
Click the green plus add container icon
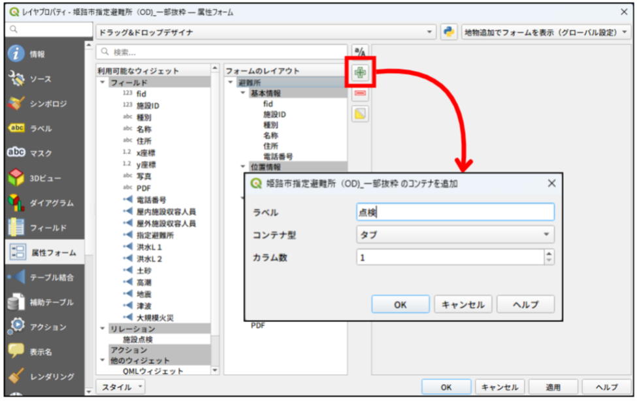(360, 73)
